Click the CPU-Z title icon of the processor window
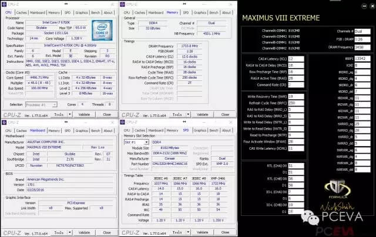 (x=5, y=4)
